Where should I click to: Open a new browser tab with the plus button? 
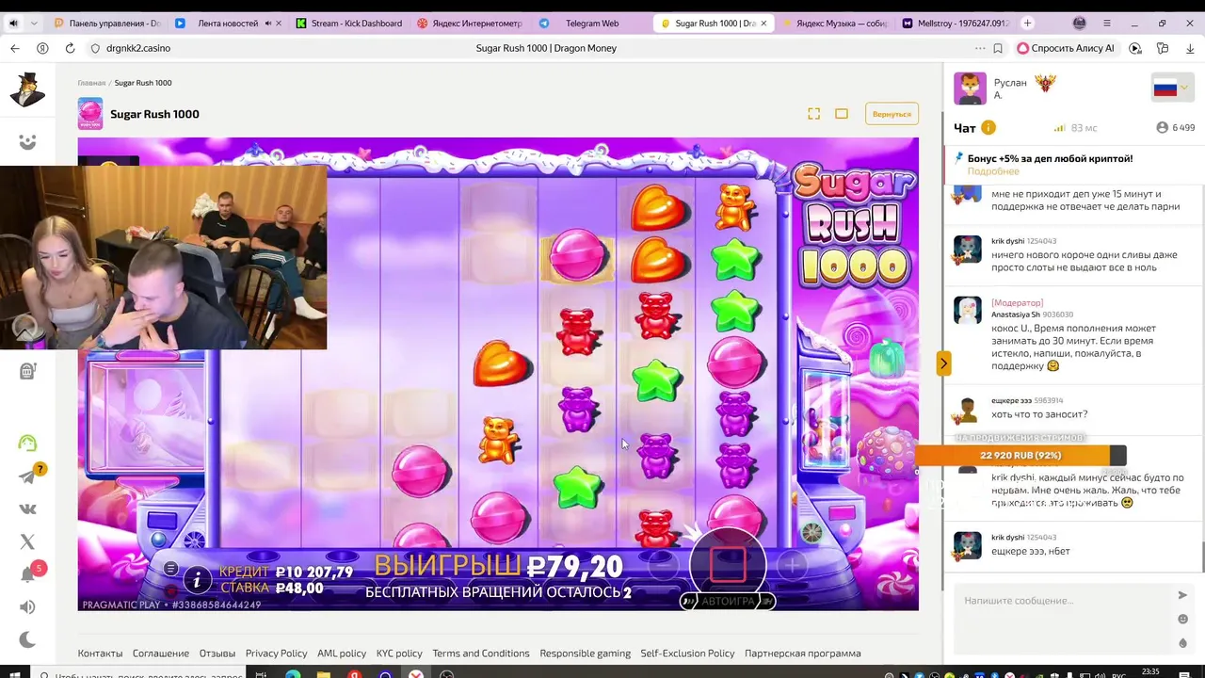pos(1027,23)
